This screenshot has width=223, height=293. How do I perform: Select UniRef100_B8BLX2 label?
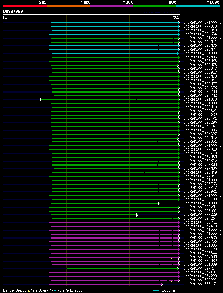200,284
